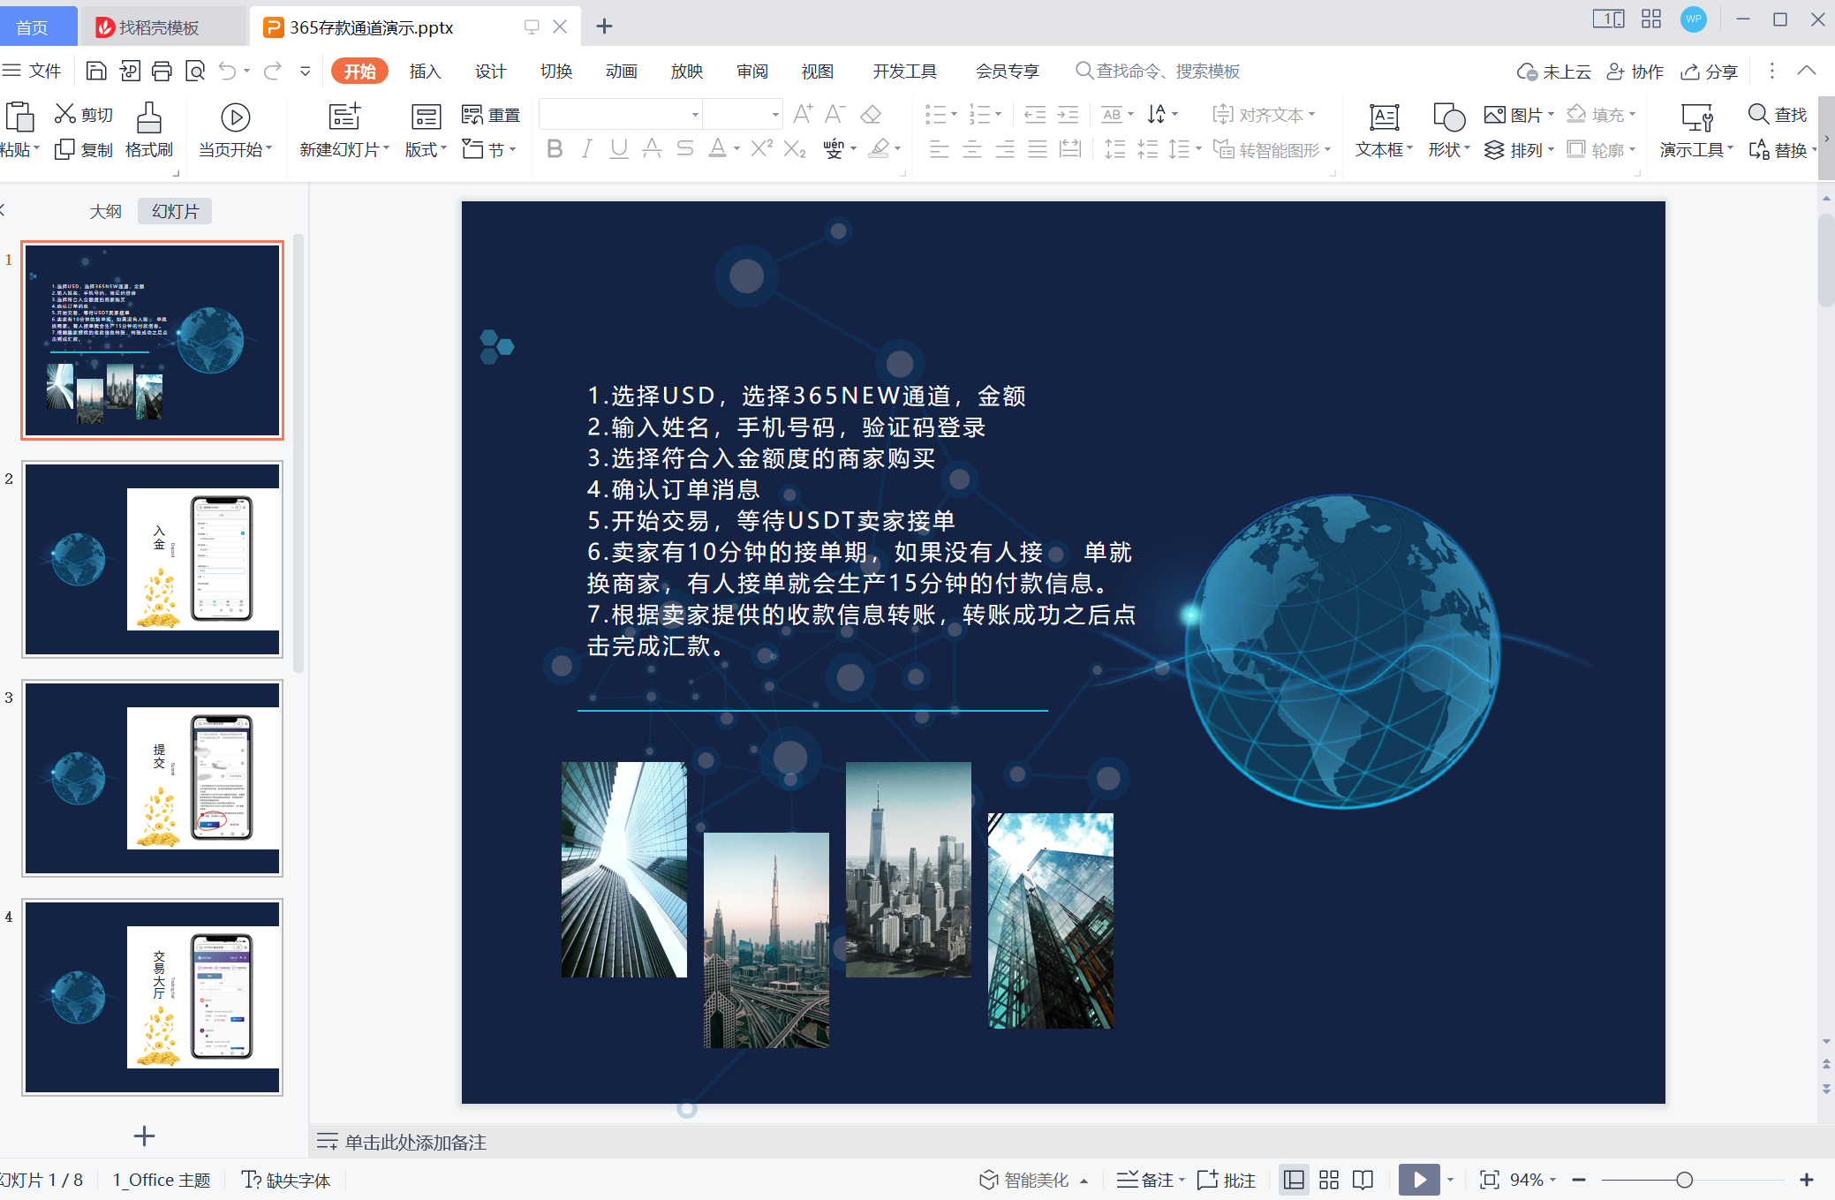The height and width of the screenshot is (1200, 1835).
Task: Click the Paste clipboard icon
Action: click(19, 117)
